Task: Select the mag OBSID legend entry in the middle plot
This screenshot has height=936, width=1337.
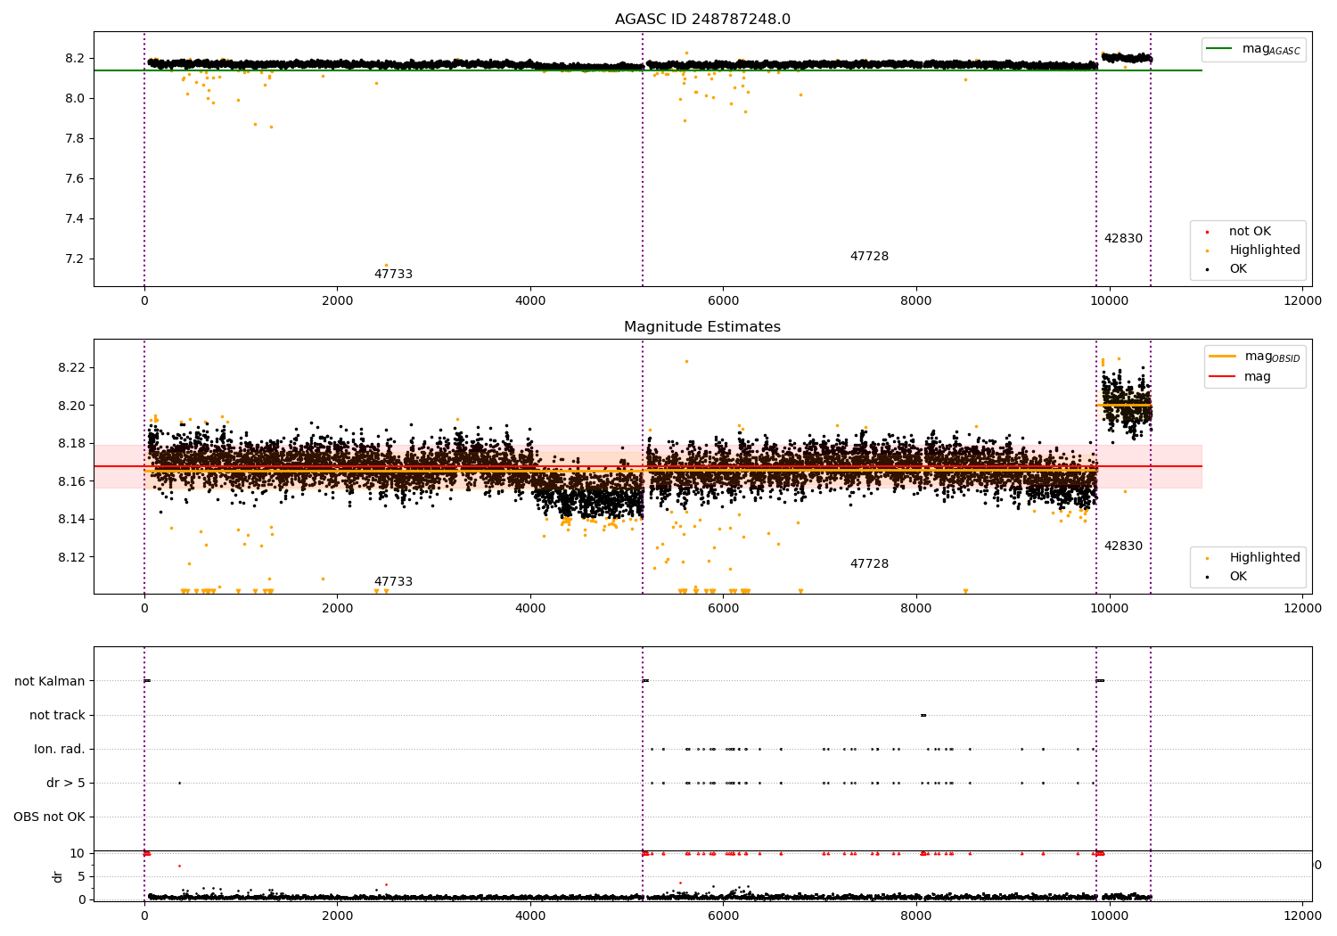Action: [x=1272, y=357]
